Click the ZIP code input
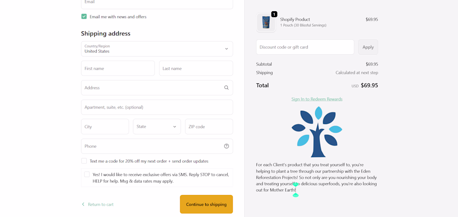 point(209,127)
